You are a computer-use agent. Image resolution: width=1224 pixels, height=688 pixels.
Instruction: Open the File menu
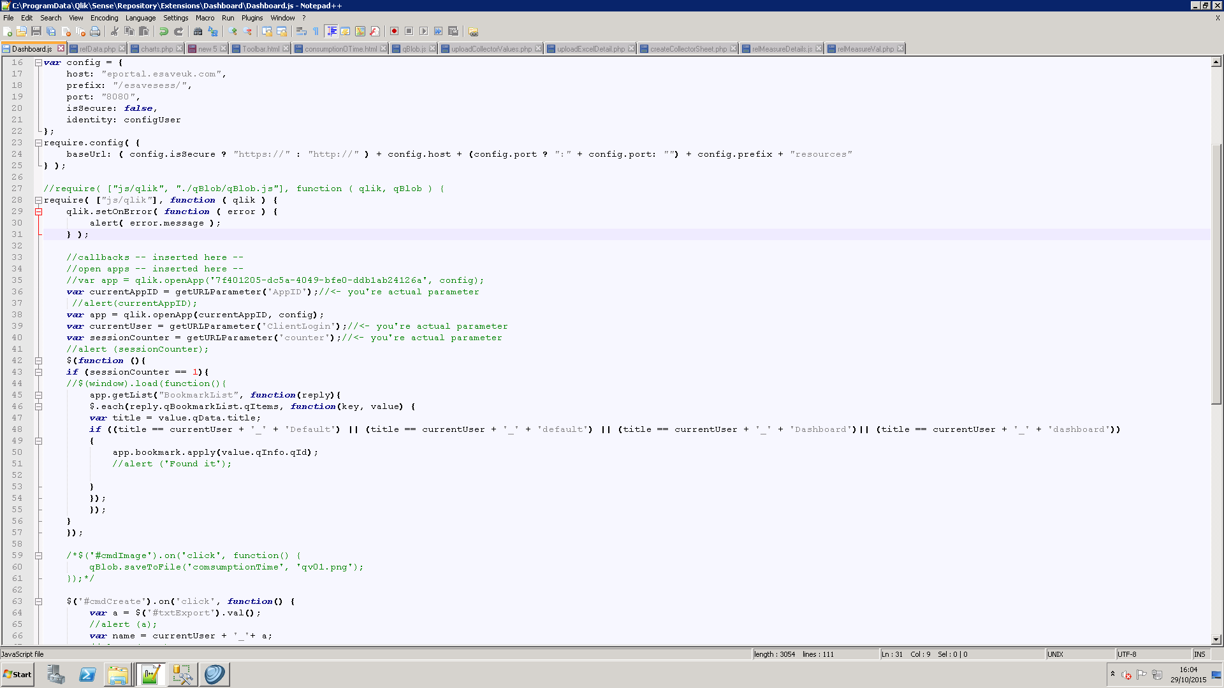click(8, 18)
